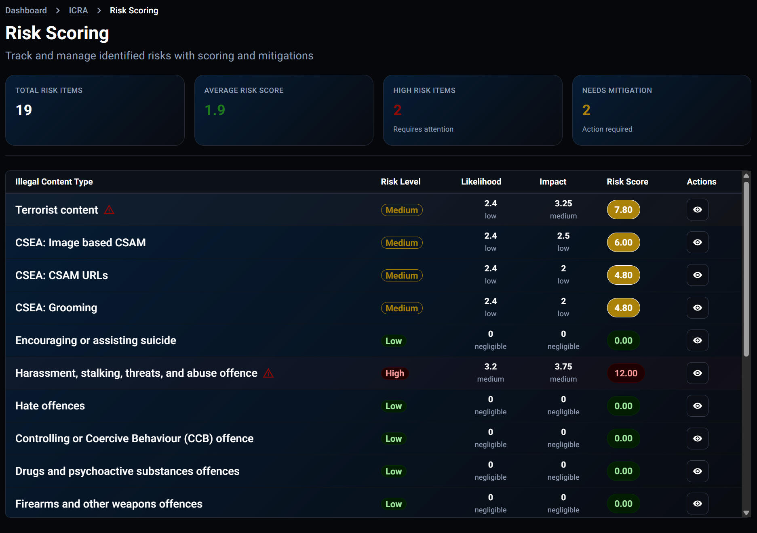Sort by Likelihood column header

point(481,182)
